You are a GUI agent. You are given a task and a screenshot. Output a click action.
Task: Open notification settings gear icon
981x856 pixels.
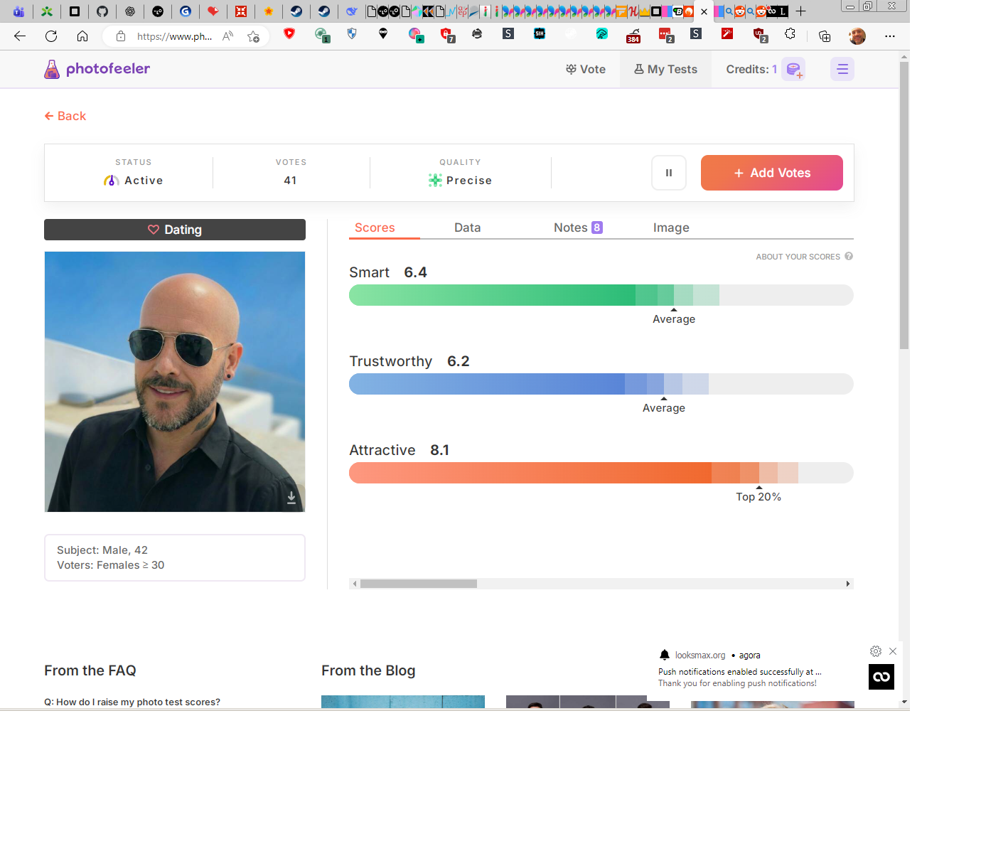[876, 651]
